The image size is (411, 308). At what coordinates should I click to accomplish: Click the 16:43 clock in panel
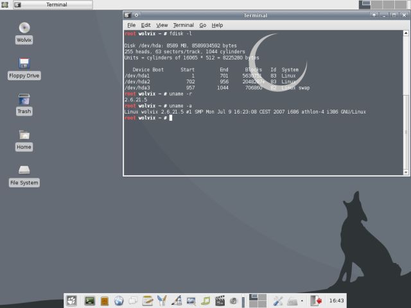(337, 301)
